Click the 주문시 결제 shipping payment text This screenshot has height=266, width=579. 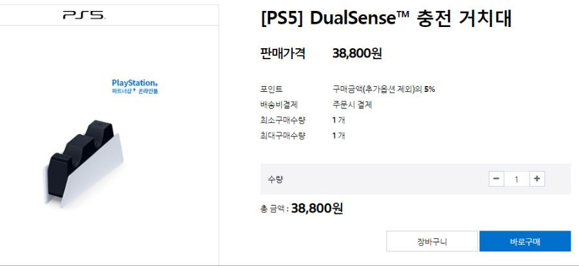[353, 105]
